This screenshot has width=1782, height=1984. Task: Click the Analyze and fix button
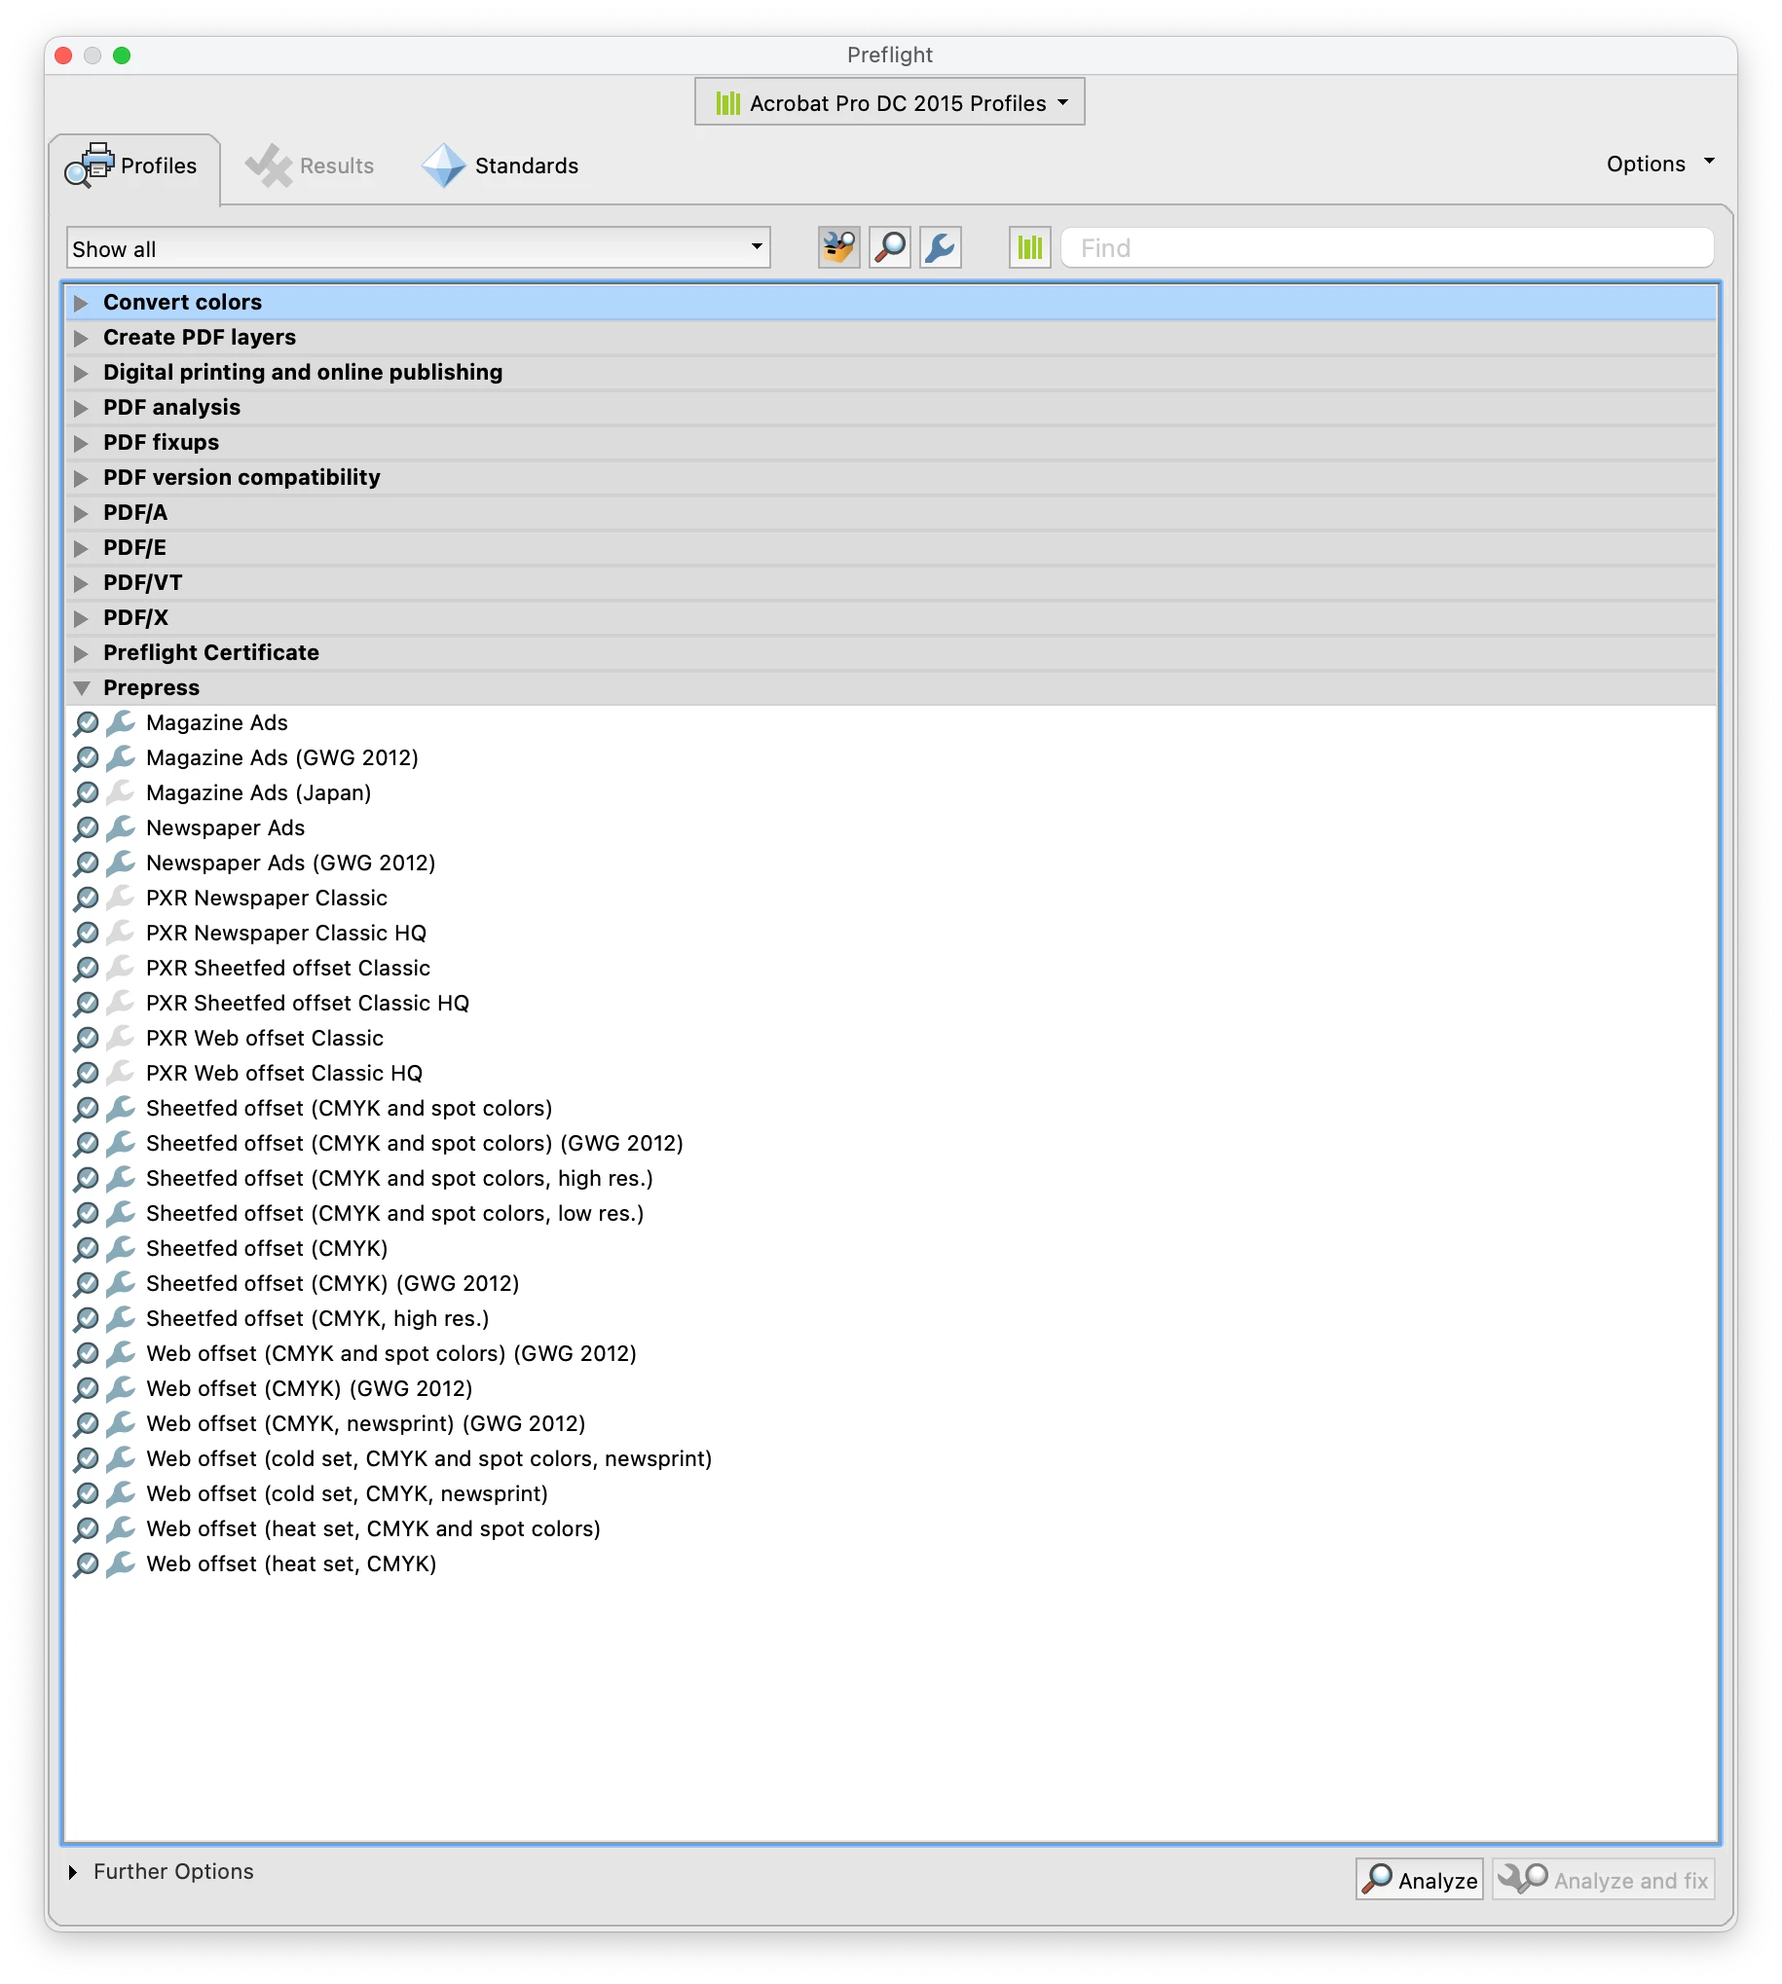tap(1604, 1880)
